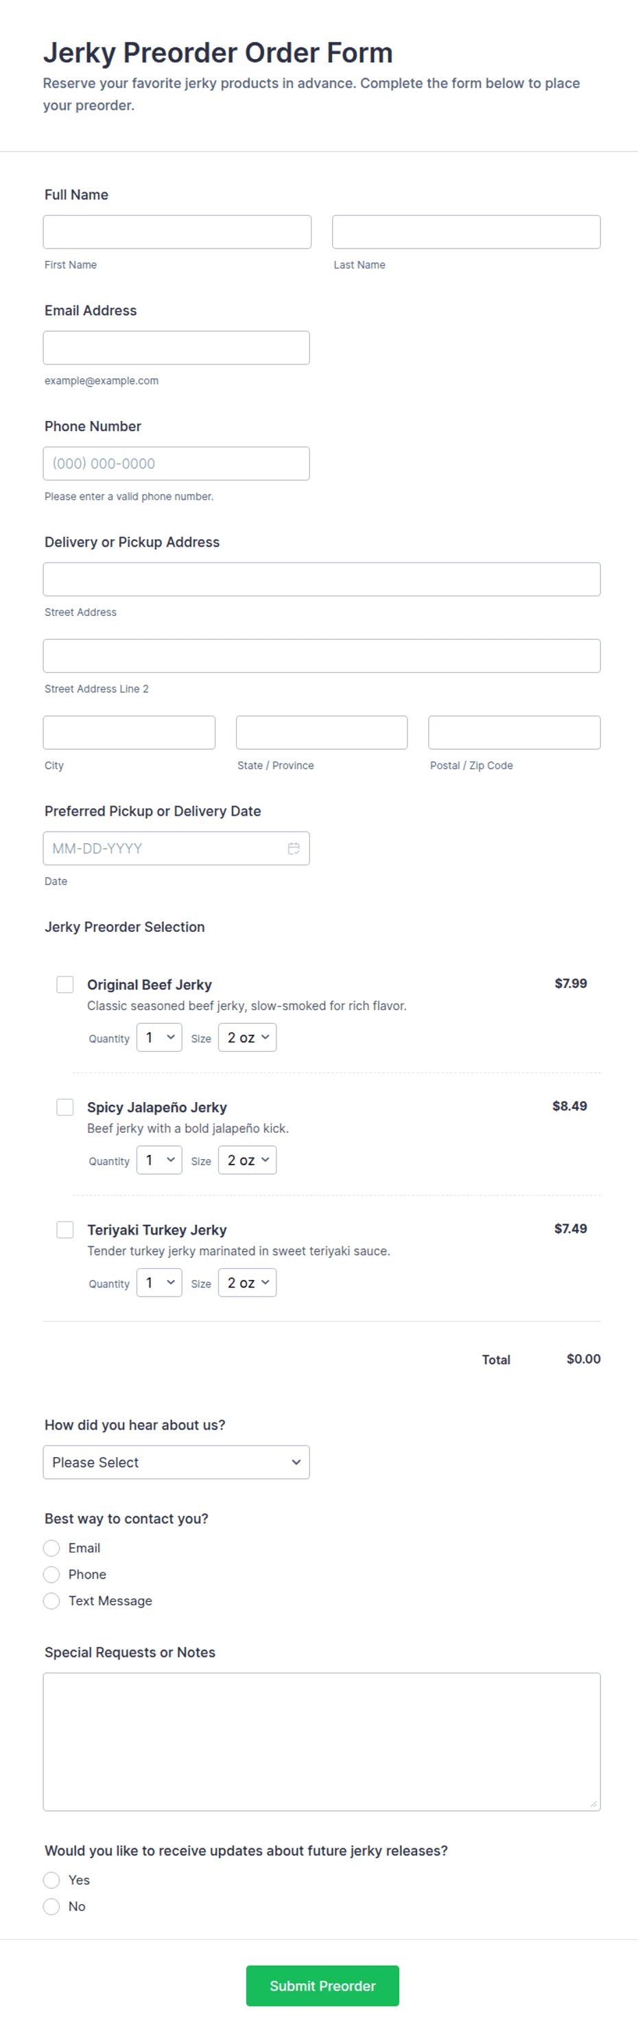Click the Submit Preorder button
The height and width of the screenshot is (2040, 638).
tap(322, 1985)
